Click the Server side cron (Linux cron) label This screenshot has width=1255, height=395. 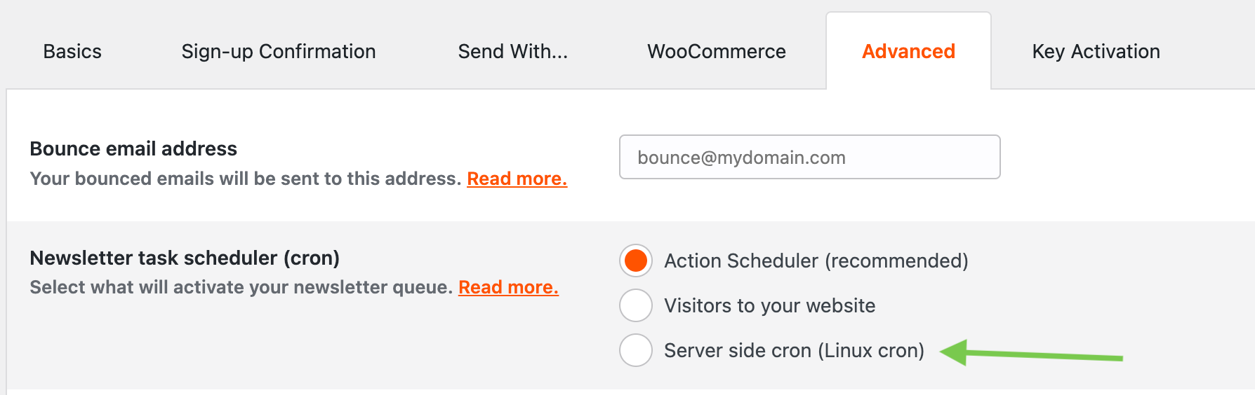[x=794, y=350]
